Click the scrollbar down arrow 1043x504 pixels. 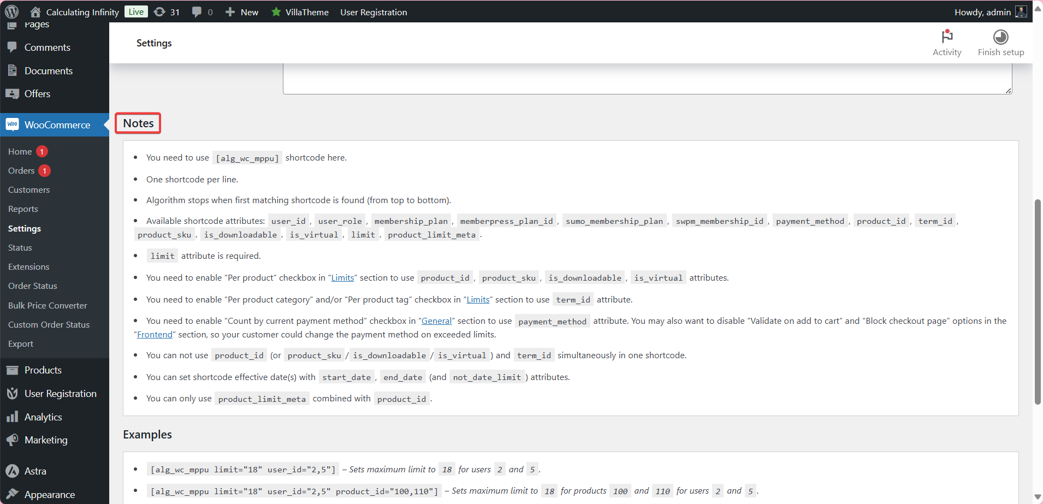(x=1038, y=497)
